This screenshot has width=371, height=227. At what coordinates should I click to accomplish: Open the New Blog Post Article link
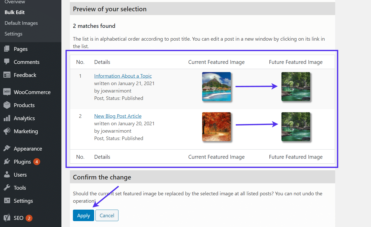pyautogui.click(x=118, y=116)
